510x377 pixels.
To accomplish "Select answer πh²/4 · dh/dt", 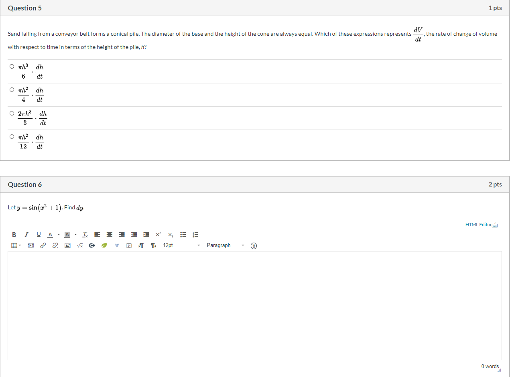I will [12, 90].
